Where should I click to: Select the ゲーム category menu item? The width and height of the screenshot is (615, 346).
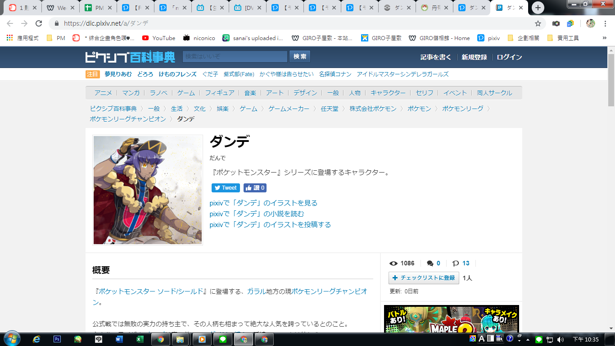(x=186, y=93)
